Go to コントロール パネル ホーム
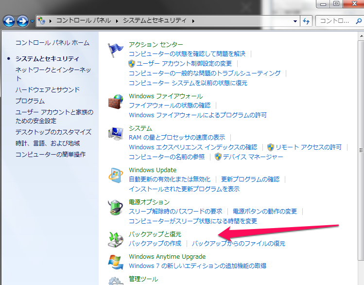Image resolution: width=364 pixels, height=285 pixels. [x=52, y=43]
